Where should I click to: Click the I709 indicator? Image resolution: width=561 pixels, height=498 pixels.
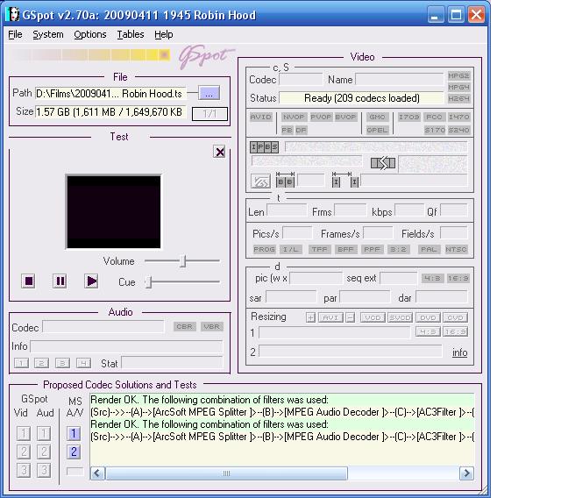[x=409, y=117]
